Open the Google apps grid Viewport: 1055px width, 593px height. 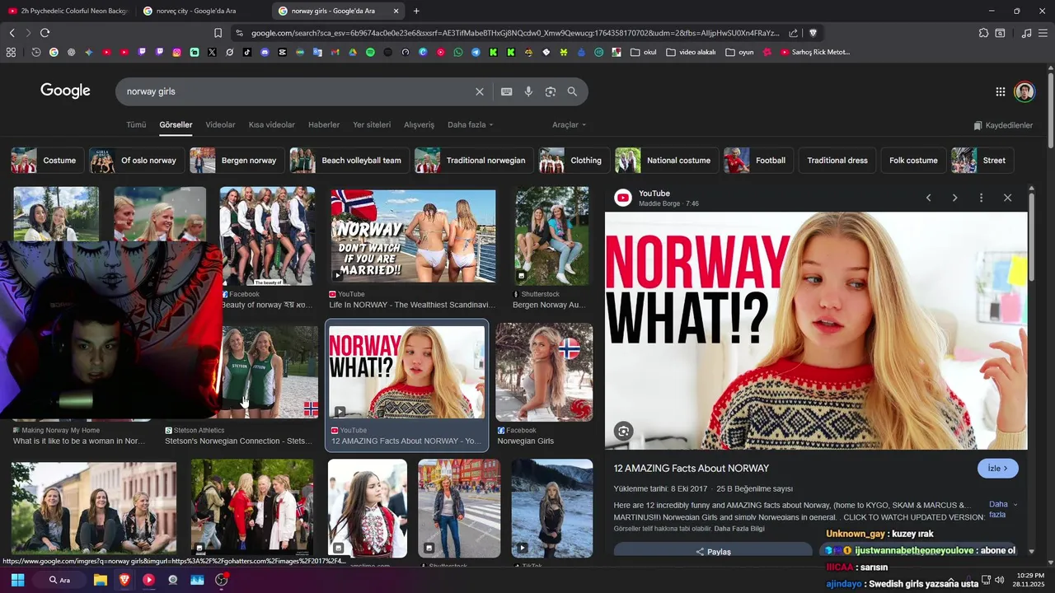pyautogui.click(x=1000, y=91)
